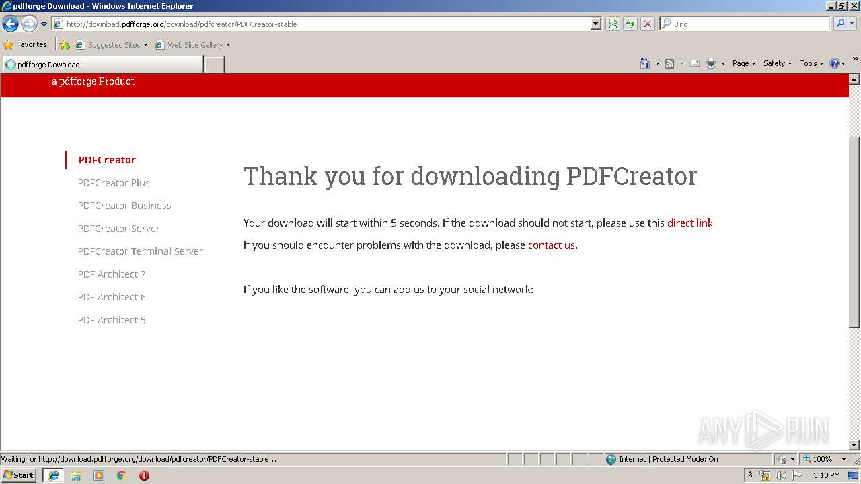This screenshot has width=861, height=484.
Task: Click the 100% zoom level button
Action: pyautogui.click(x=817, y=459)
